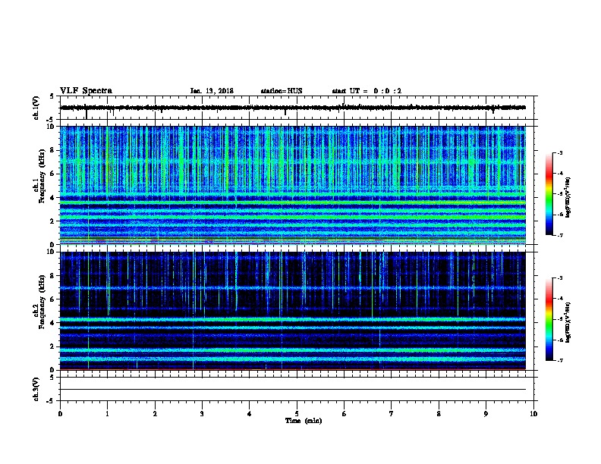Click the time axis tick label "3"

(202, 414)
